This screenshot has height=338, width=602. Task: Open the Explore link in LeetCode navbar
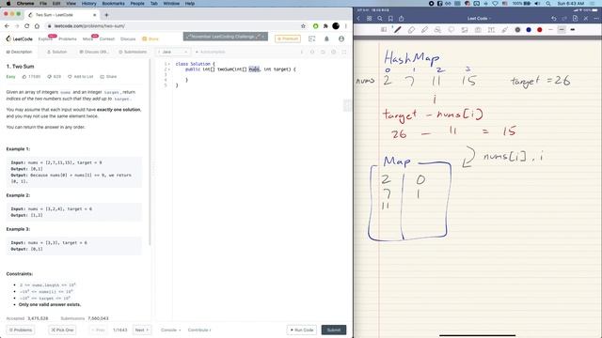(45, 39)
